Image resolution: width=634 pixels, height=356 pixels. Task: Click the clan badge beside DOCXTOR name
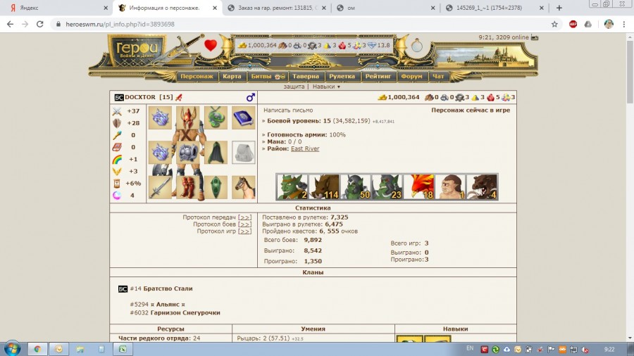(118, 97)
